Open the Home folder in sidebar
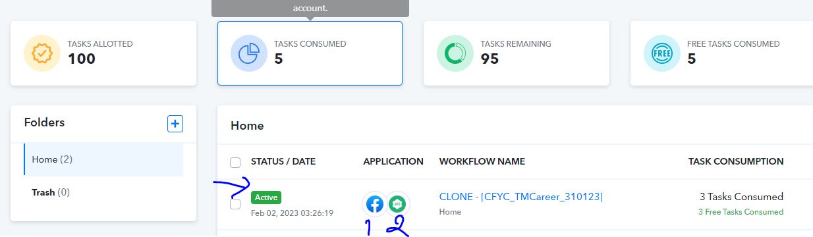813x237 pixels. click(x=103, y=159)
